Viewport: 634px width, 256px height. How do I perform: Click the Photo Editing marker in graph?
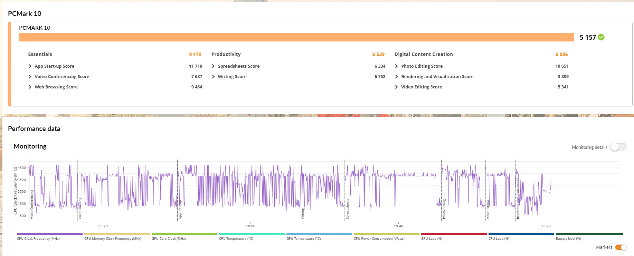point(444,209)
